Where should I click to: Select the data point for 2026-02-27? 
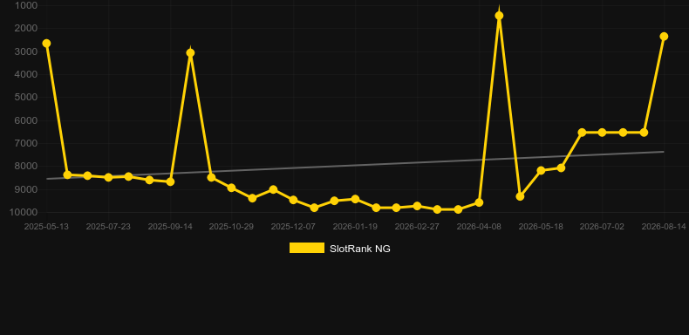click(x=417, y=206)
